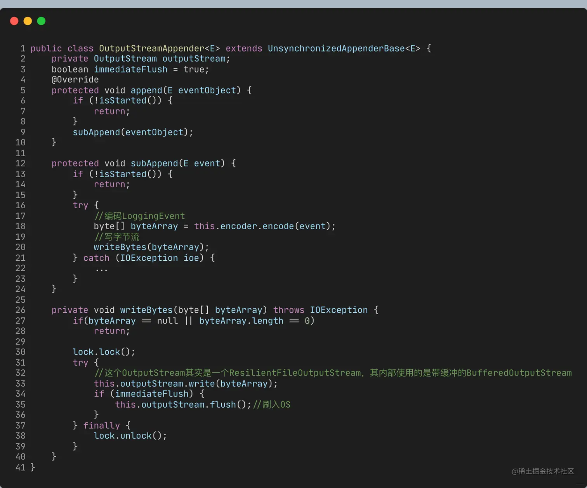The height and width of the screenshot is (488, 587).
Task: Click the long ResilientFileOutputStream comment
Action: click(333, 373)
